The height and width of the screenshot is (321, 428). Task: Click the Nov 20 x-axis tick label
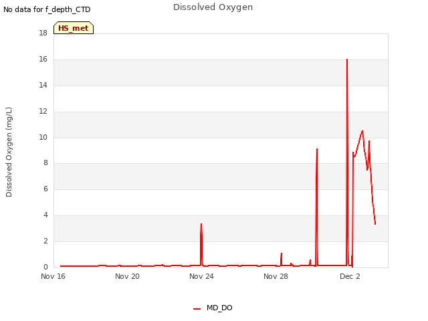pos(127,276)
